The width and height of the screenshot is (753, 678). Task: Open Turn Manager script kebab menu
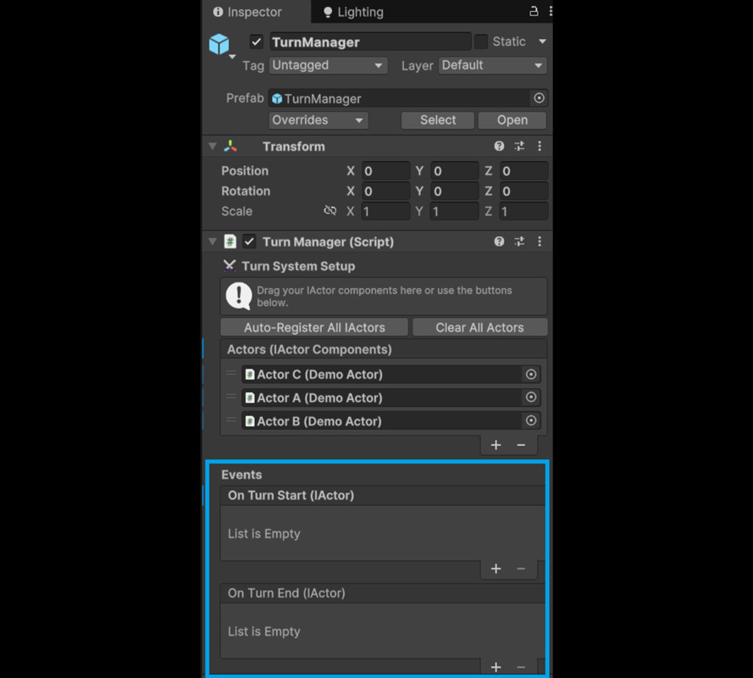point(540,242)
